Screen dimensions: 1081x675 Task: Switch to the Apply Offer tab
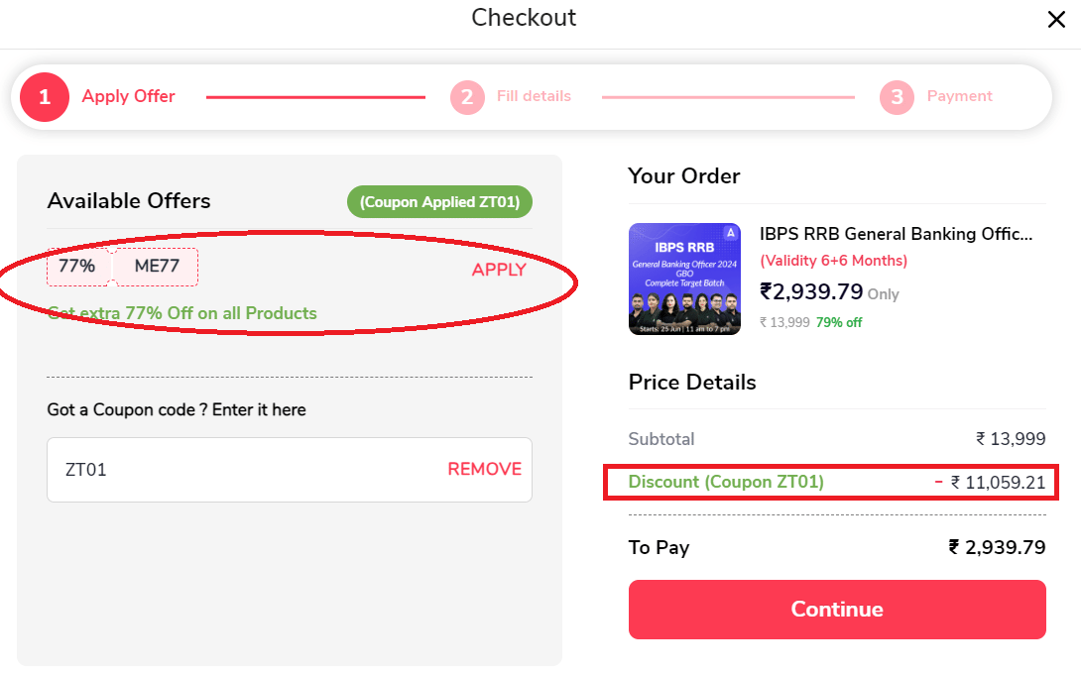(x=128, y=96)
